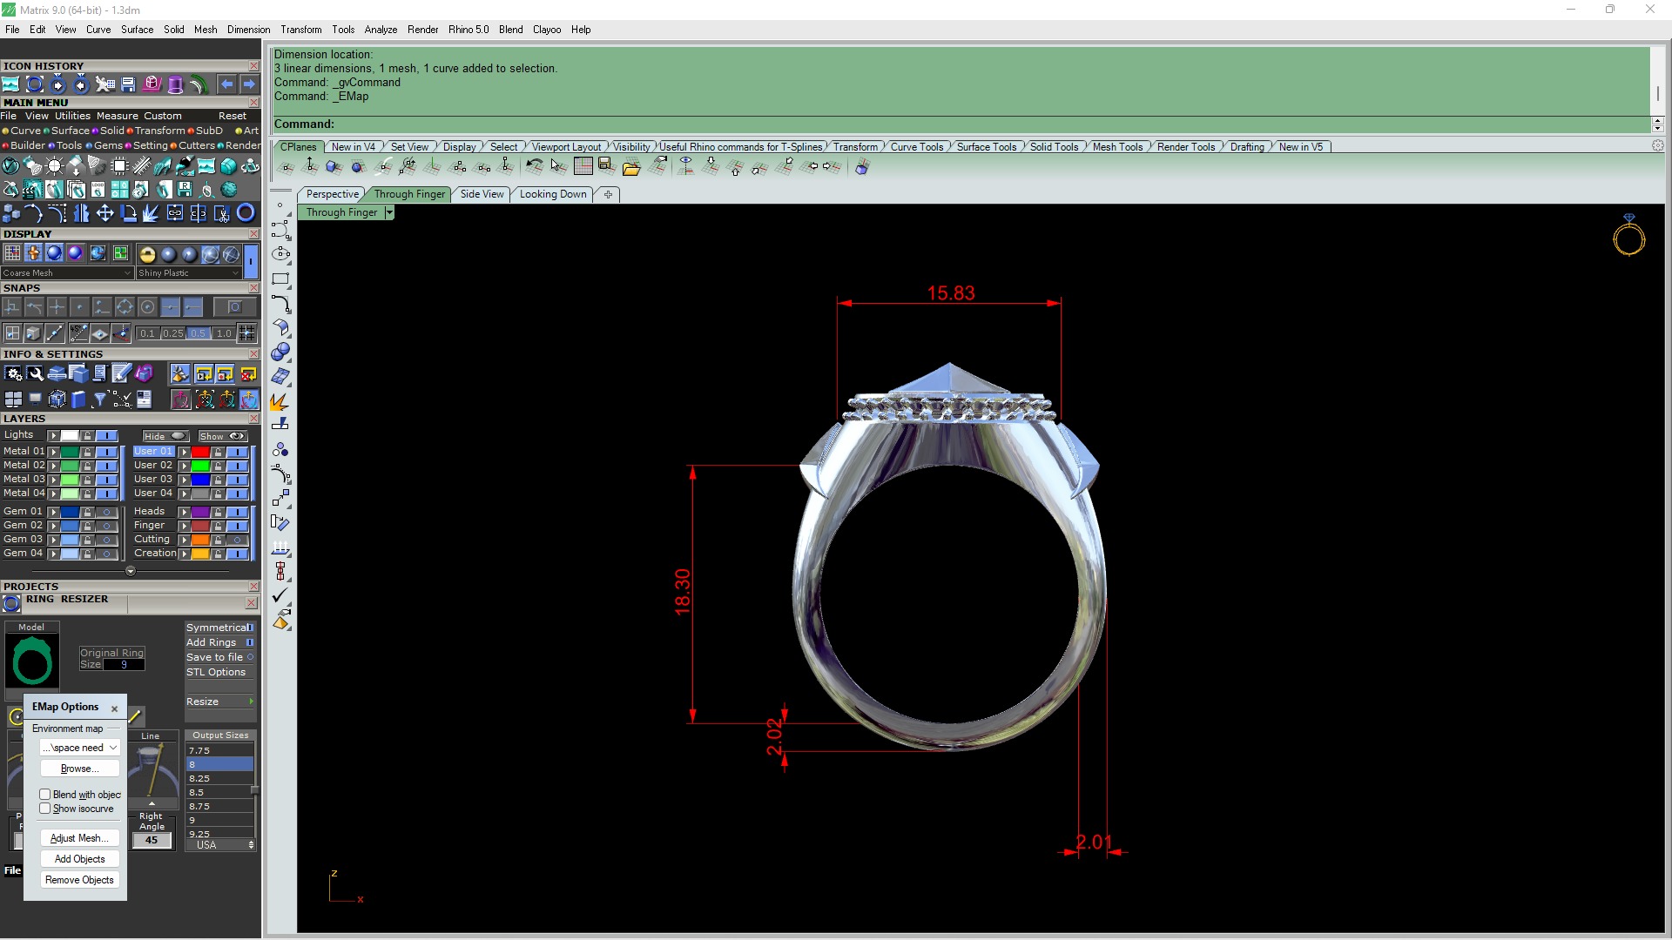The width and height of the screenshot is (1672, 940).
Task: Open the Solid menu
Action: 173,29
